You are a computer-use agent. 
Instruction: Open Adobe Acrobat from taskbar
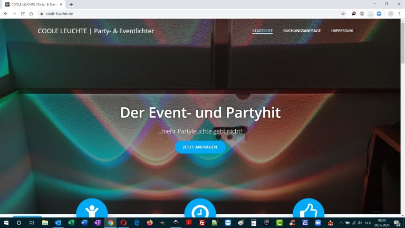[189, 223]
